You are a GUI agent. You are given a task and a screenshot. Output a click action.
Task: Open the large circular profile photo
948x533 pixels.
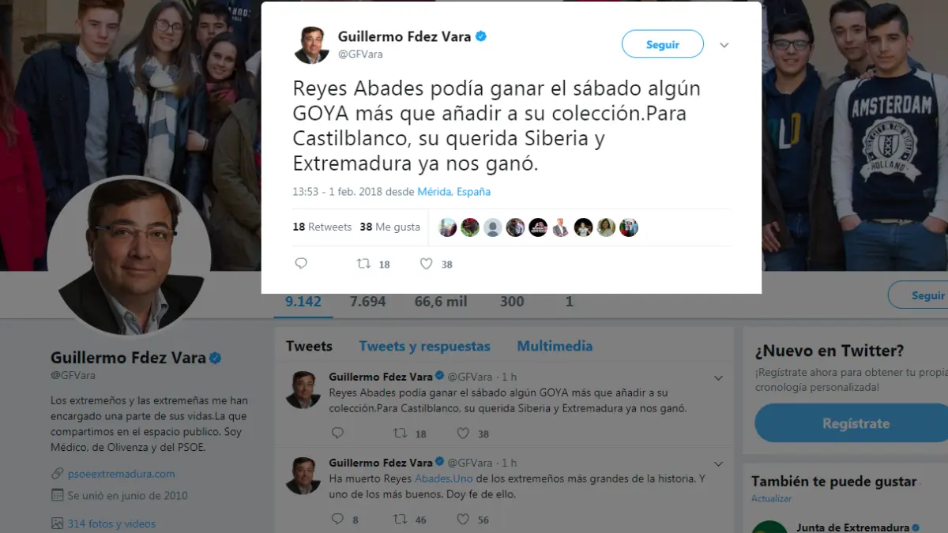(x=129, y=256)
